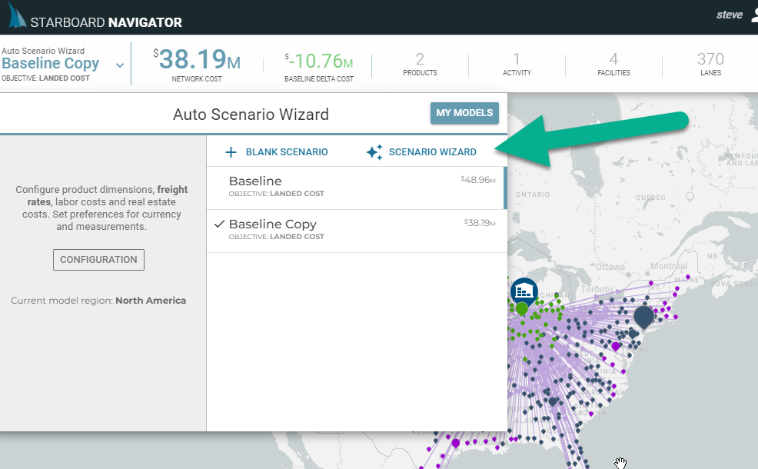Click the Ottawa label on the map
Viewport: 758px width, 469px height.
pyautogui.click(x=610, y=267)
